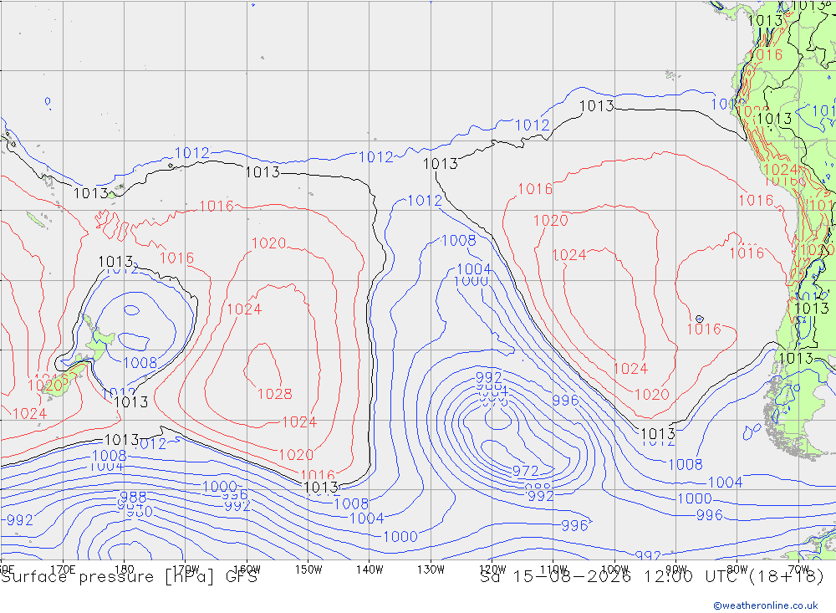Click the '70W' longitude axis label
The image size is (836, 613).
point(798,570)
